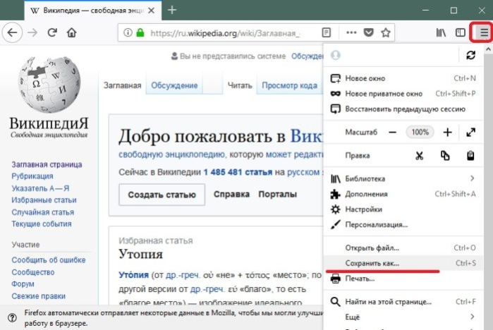This screenshot has height=330, width=493.
Task: Click the help icon in notification bar
Action: click(x=12, y=318)
